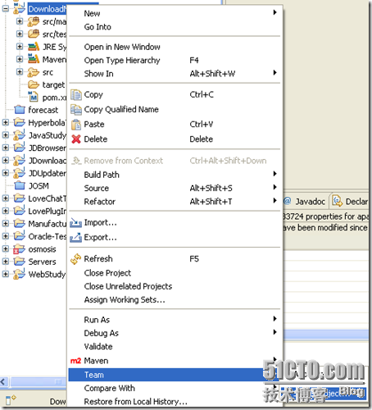Choose Restore from Local History...
Viewport: 372px width, 410px height.
[x=175, y=402]
